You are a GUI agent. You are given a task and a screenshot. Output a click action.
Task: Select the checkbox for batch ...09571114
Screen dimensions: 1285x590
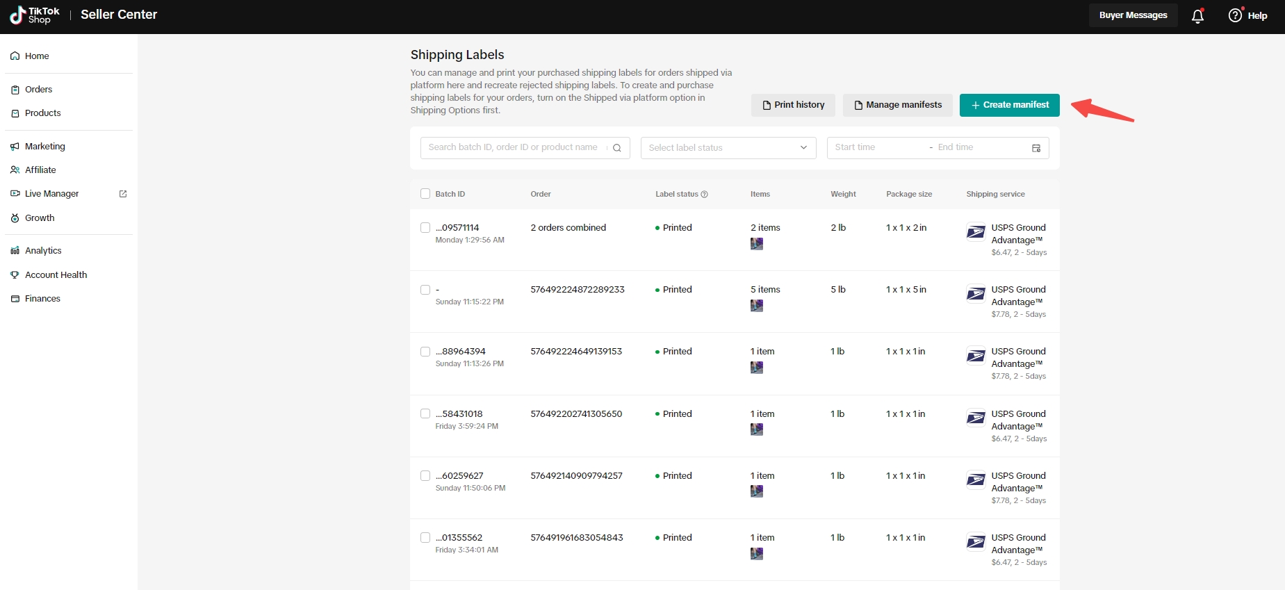(x=425, y=228)
